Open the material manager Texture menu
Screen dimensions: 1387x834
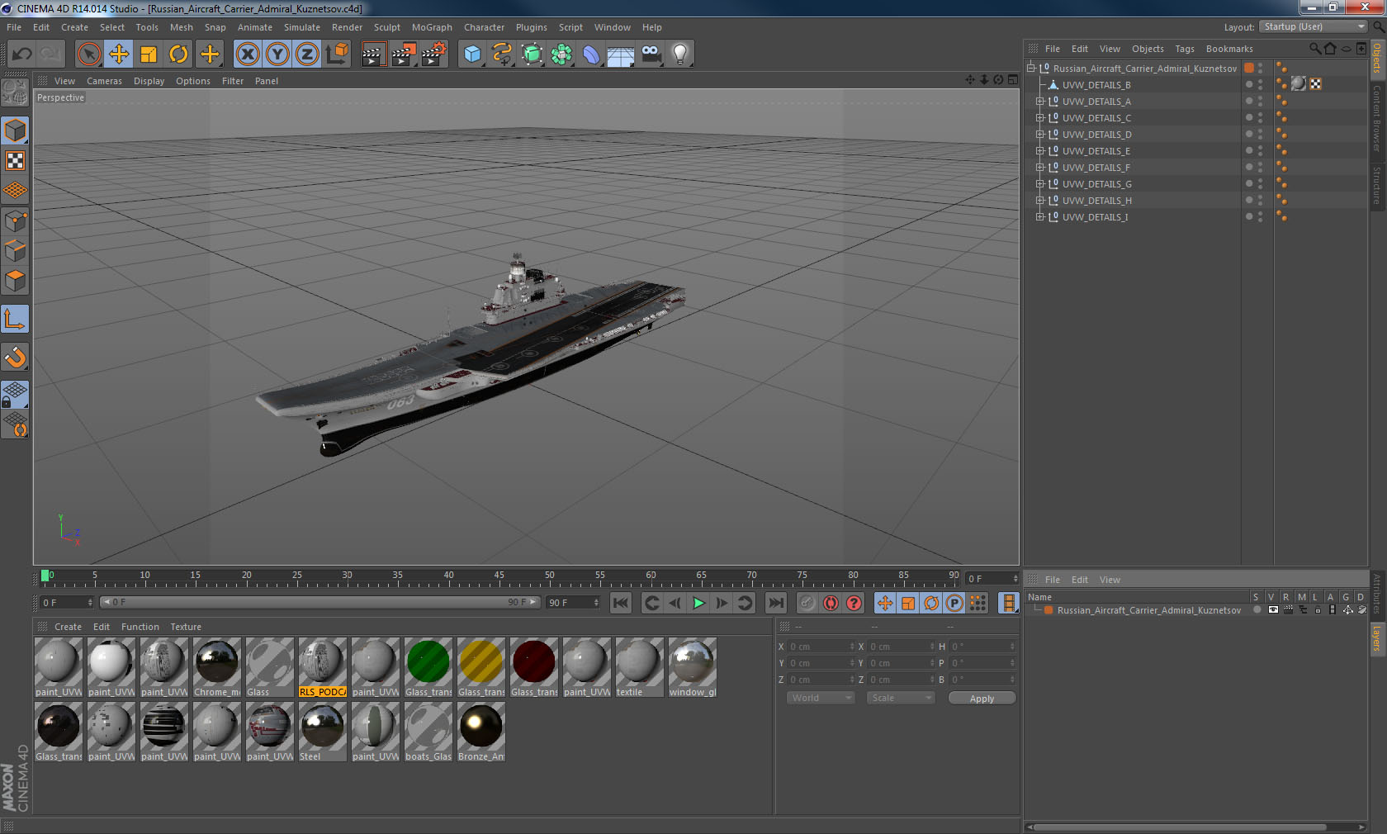click(186, 627)
